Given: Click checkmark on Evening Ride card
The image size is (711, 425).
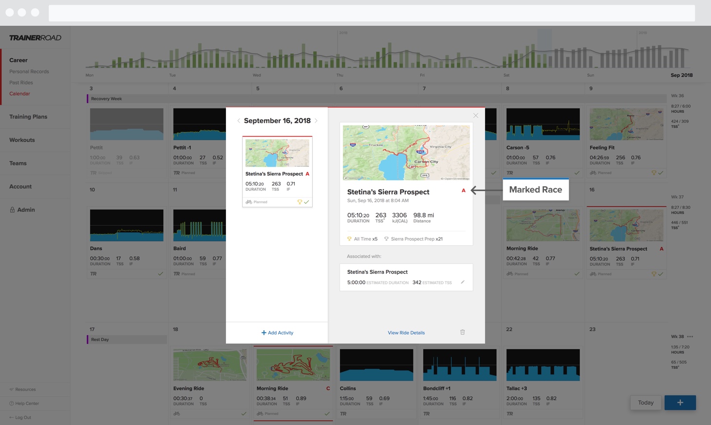Looking at the screenshot, I should point(244,414).
